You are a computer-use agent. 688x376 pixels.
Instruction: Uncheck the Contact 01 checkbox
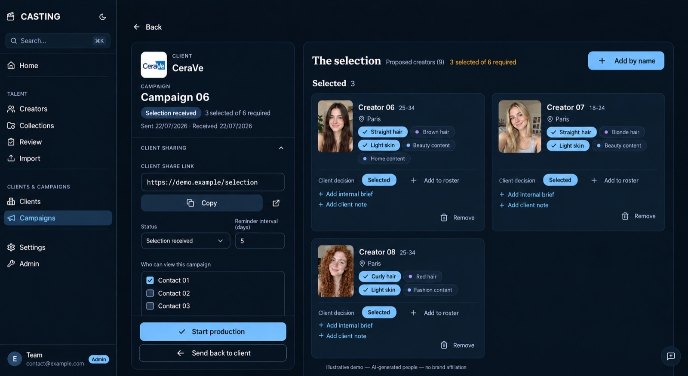tap(150, 280)
